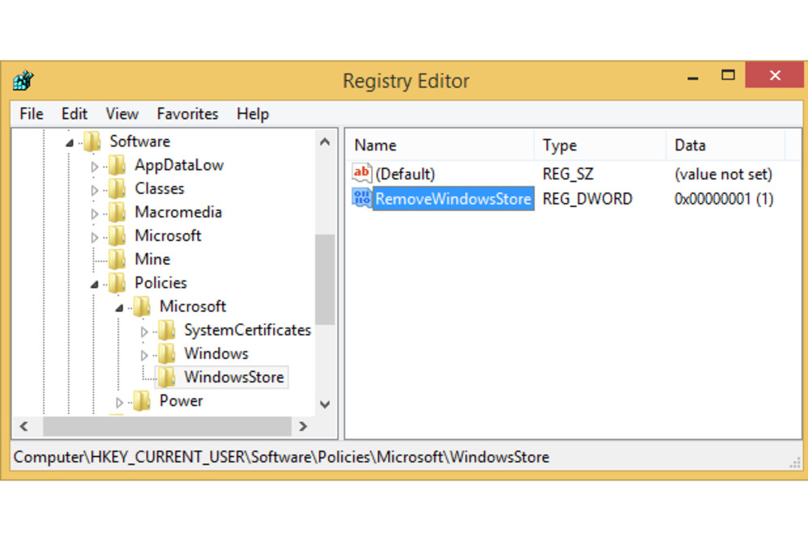Collapse the Microsoft node under Policies
This screenshot has height=541, width=808.
point(119,308)
